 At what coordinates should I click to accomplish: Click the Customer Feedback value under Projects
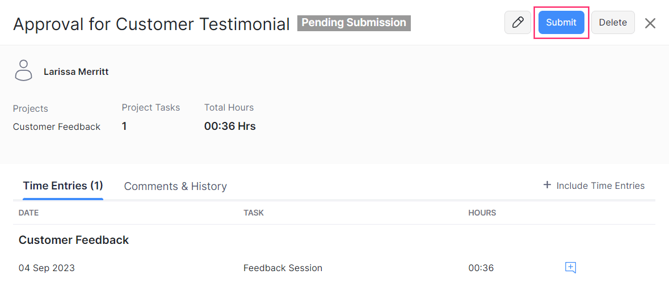point(57,127)
